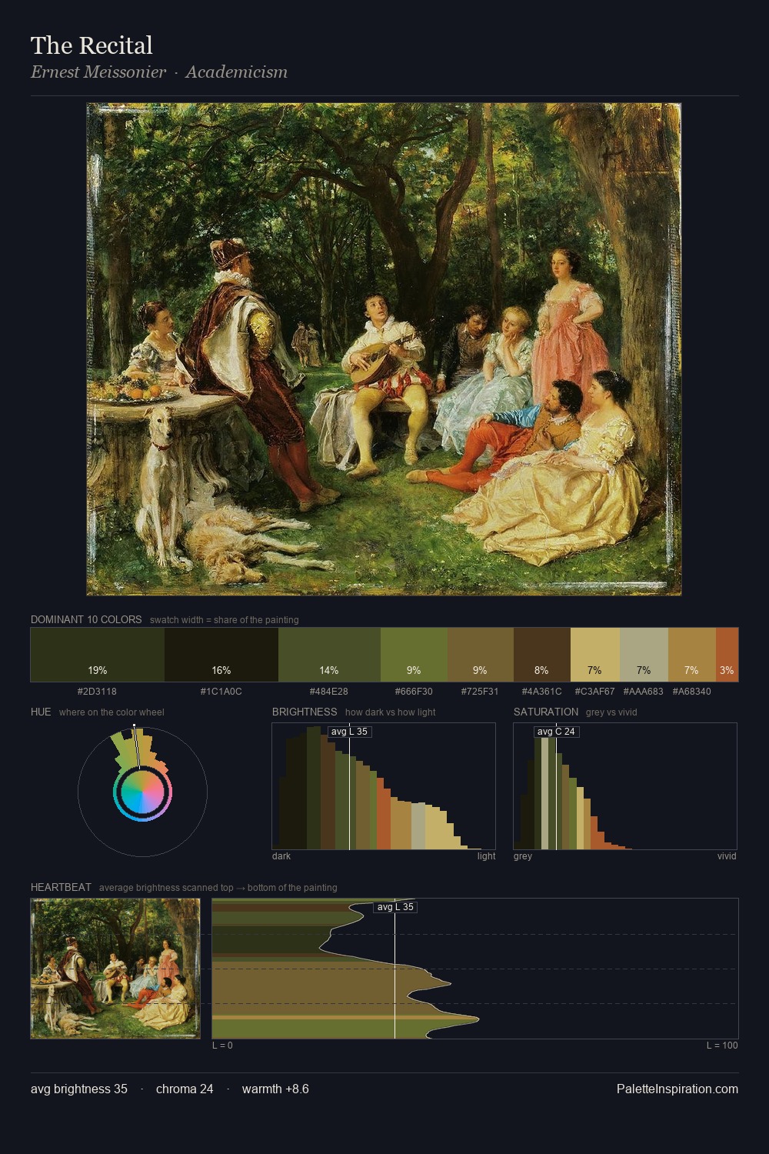Image resolution: width=769 pixels, height=1154 pixels.
Task: Click the HEARTBEAT section heading
Action: (x=61, y=887)
